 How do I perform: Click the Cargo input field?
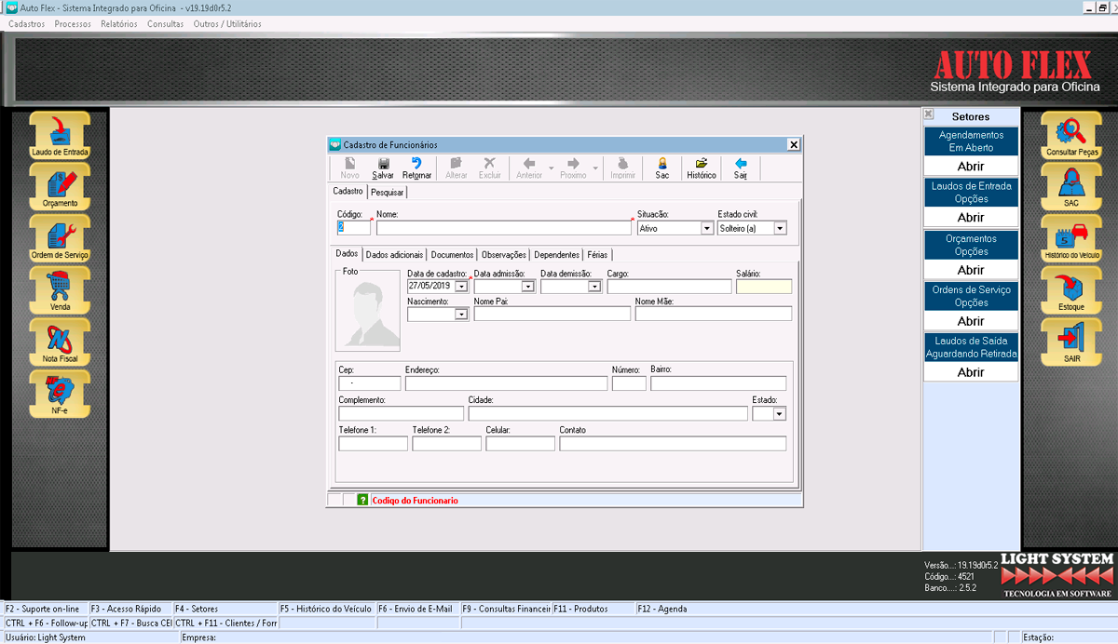[x=669, y=287]
